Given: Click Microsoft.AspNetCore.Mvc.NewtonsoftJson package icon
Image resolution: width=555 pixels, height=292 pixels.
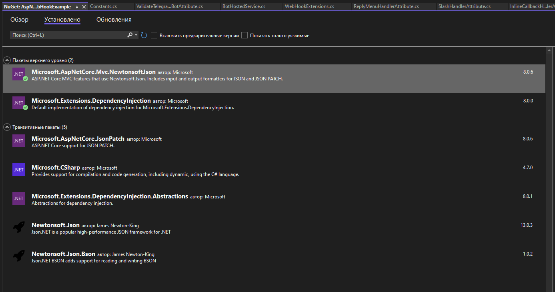Looking at the screenshot, I should click(19, 74).
